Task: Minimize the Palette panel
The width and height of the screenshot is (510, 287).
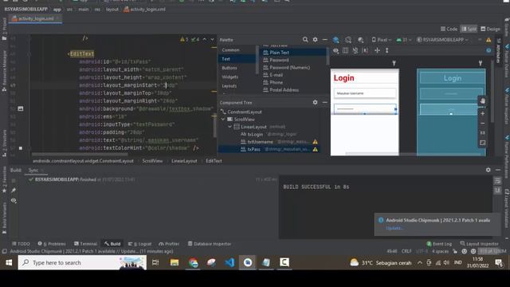Action: (x=324, y=40)
